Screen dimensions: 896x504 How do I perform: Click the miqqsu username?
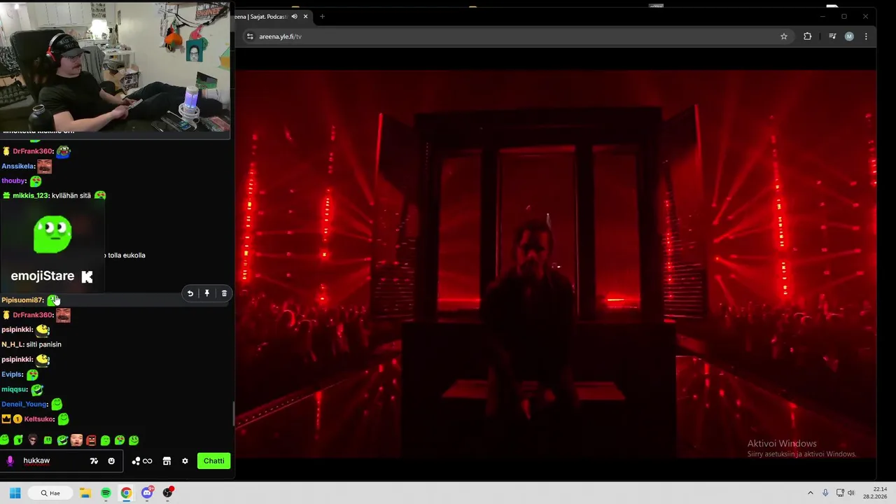[x=15, y=389]
